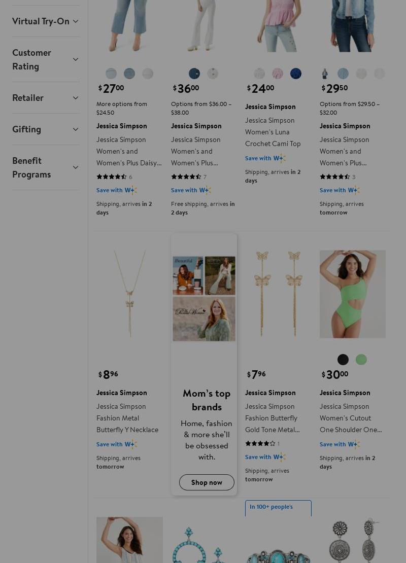This screenshot has height=563, width=406.
Task: Click the Shop now button
Action: [x=207, y=482]
